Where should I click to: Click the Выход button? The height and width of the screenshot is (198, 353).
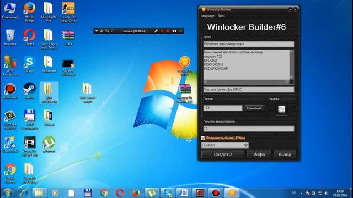tap(285, 155)
